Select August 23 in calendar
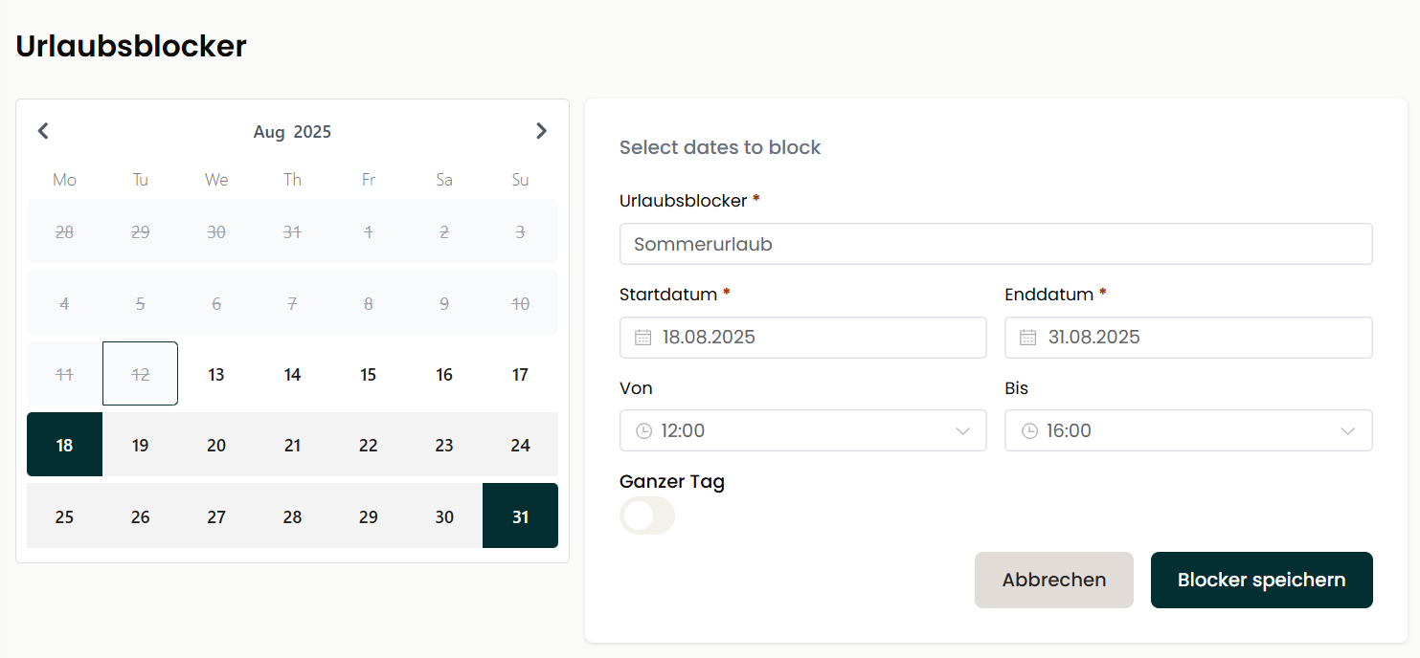 pyautogui.click(x=444, y=445)
